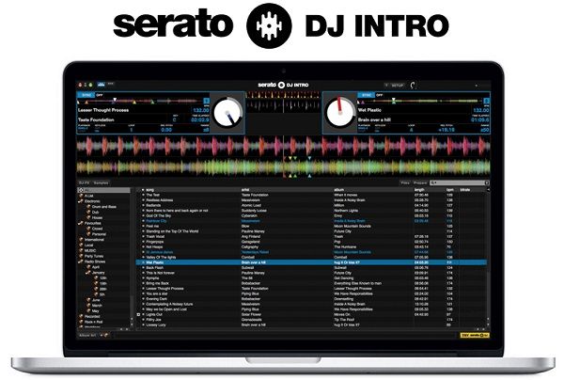This screenshot has height=380, width=564.
Task: Click the add crate icon beside Album Art
Action: tap(106, 335)
